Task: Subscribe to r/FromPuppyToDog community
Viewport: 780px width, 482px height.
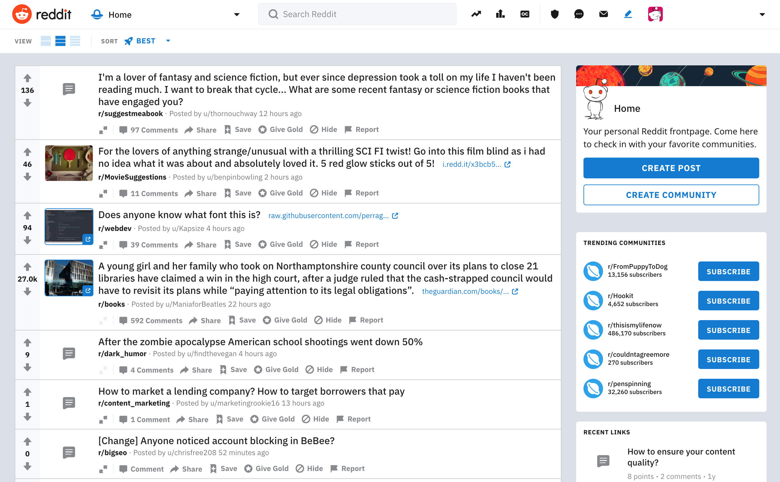Action: (x=729, y=271)
